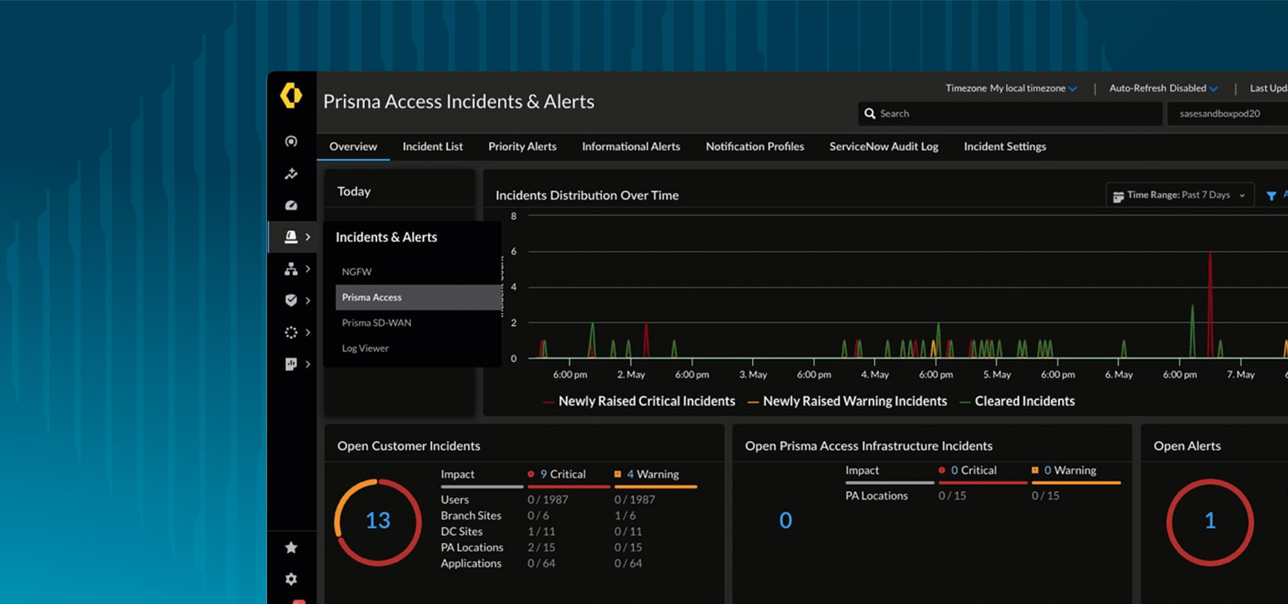Select Prisma SD-WAN in the flyout menu
1288x604 pixels.
pos(376,322)
